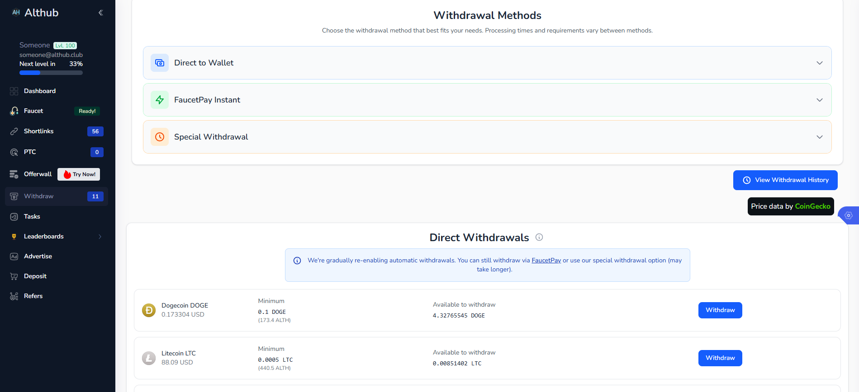The height and width of the screenshot is (392, 859).
Task: Click the next level progress bar
Action: [51, 73]
